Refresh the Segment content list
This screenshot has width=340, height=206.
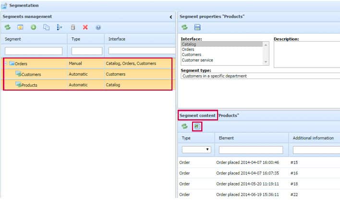184,126
